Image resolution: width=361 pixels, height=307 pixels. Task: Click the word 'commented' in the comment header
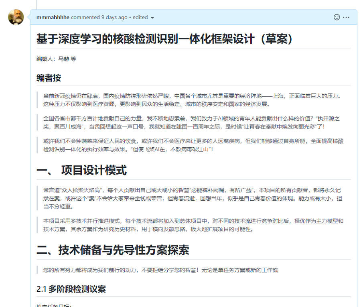pyautogui.click(x=85, y=17)
